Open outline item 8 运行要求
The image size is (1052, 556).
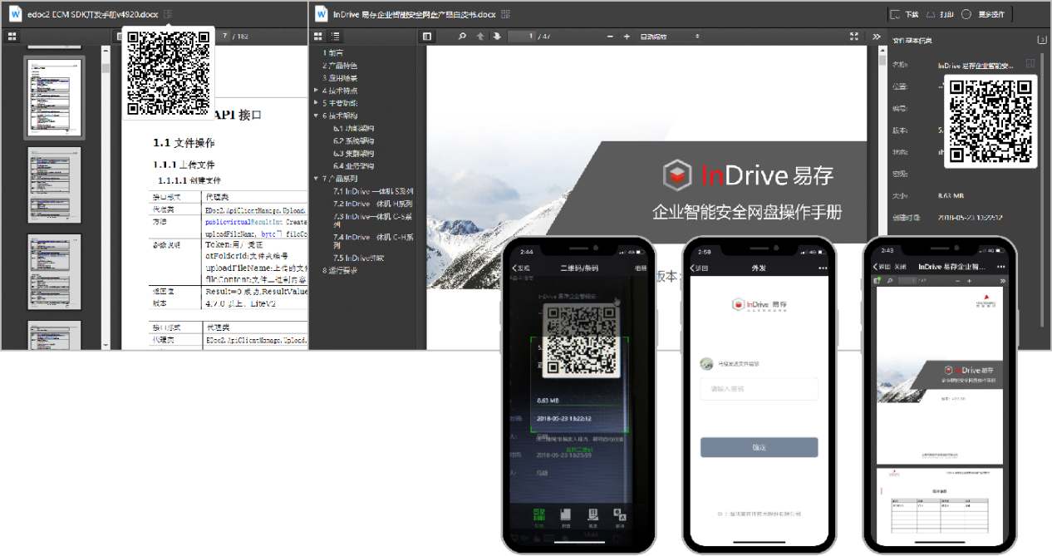[x=340, y=270]
